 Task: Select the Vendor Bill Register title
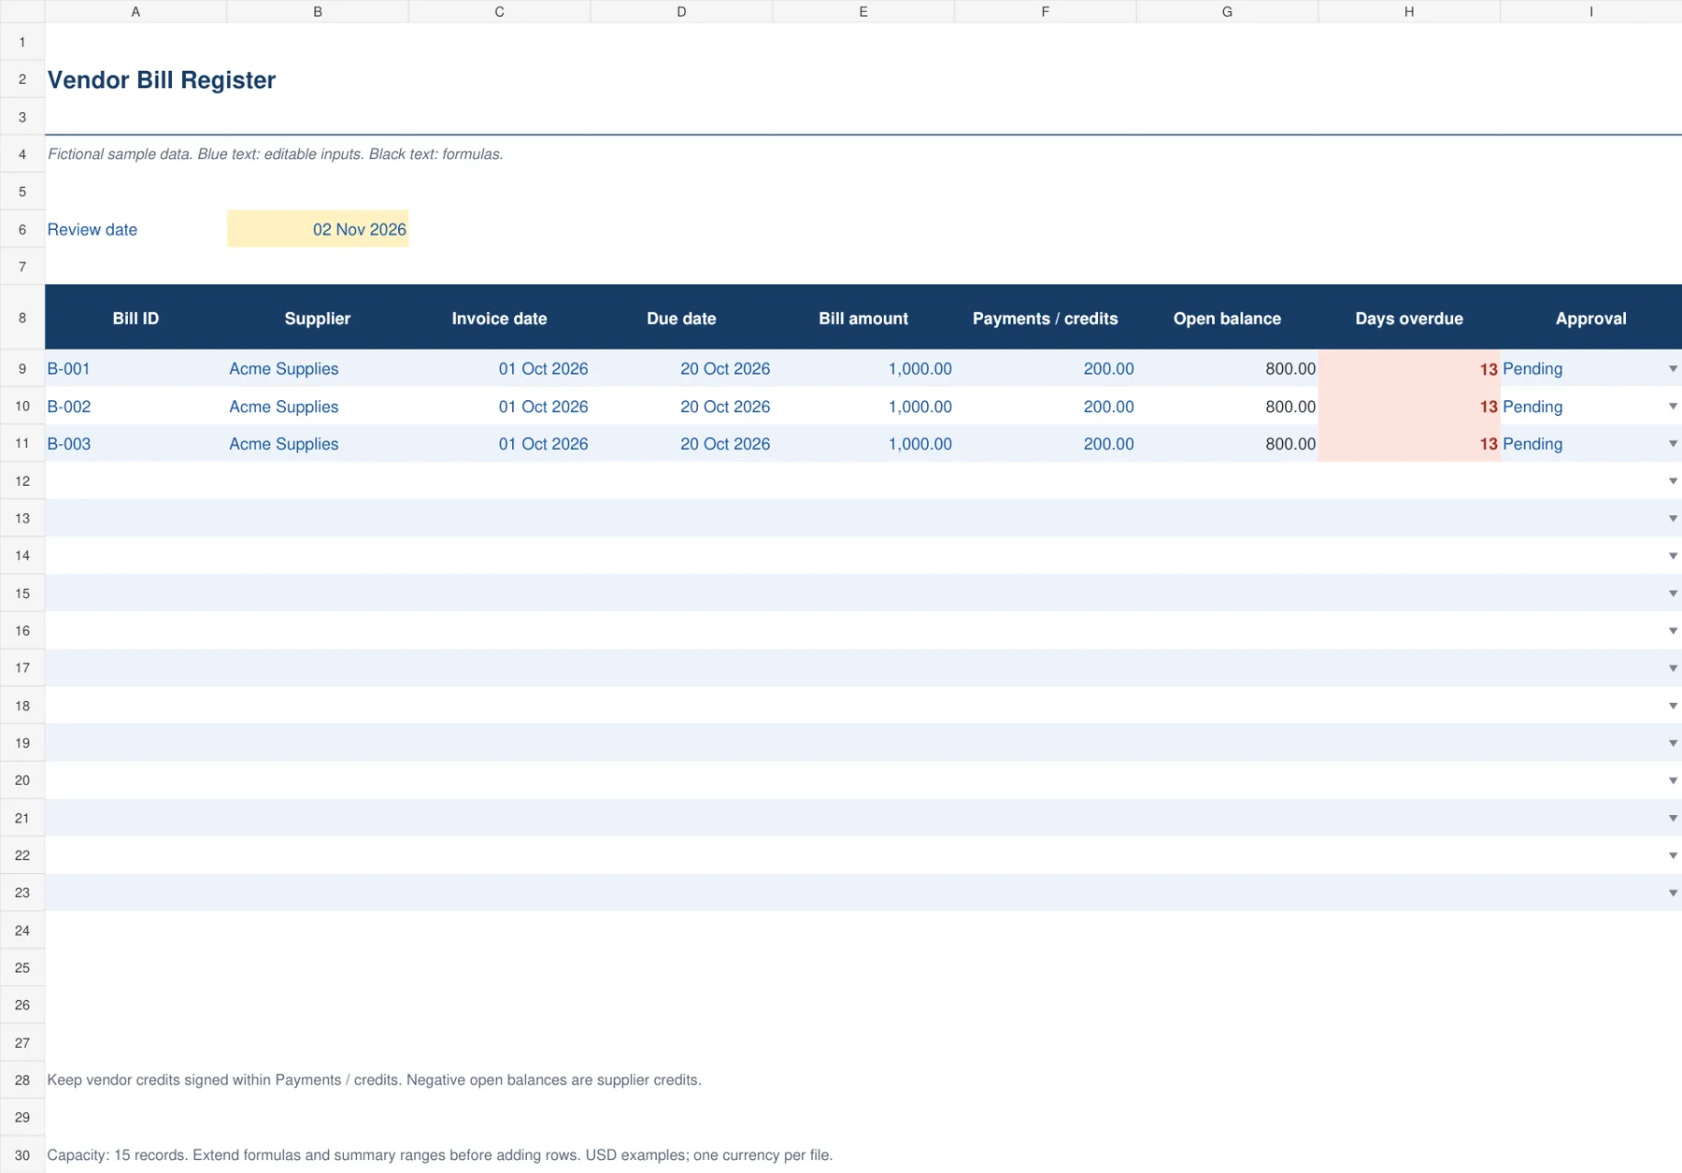162,80
